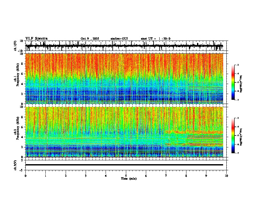Click the '-5' tick on ch.3(V) axis
Screen dimensions: 255x197
coord(22,170)
